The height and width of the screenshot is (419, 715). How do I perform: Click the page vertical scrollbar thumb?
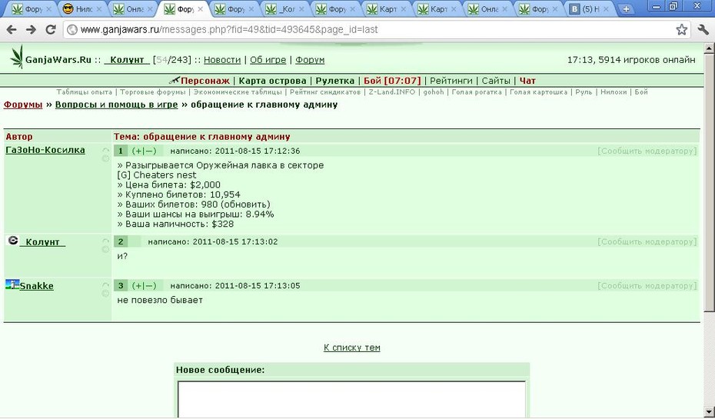709,182
